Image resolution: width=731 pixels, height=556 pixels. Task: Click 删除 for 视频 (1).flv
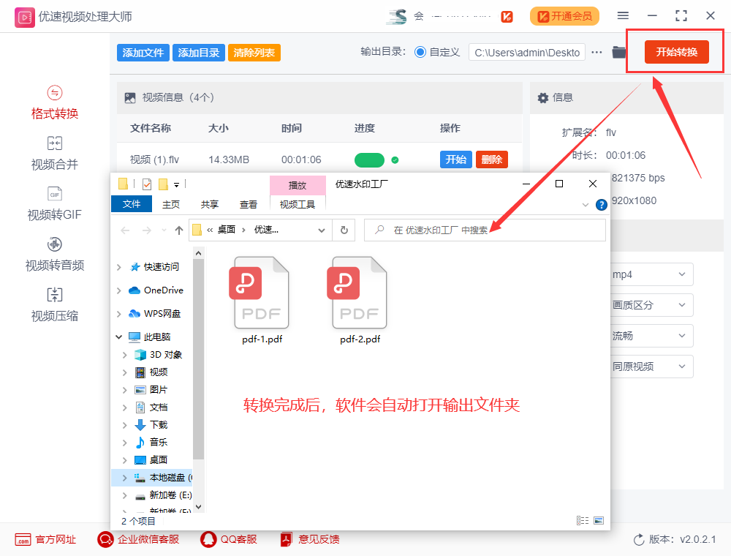492,159
